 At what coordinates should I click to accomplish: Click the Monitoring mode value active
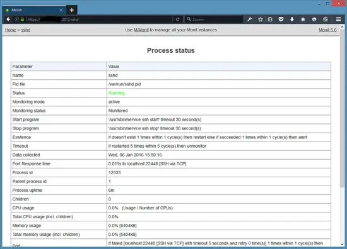[x=114, y=102]
